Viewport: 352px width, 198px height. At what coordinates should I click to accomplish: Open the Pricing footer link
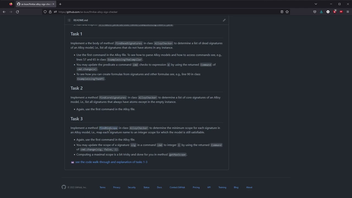point(196,187)
